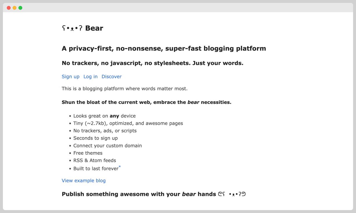Click the privacy-first platform headline

coord(164,48)
